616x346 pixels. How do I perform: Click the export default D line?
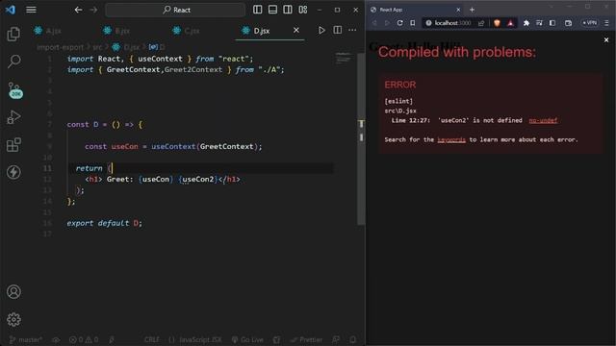coord(105,223)
